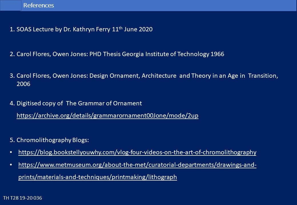Open the archive.org Grammar of Ornament link
This screenshot has height=205, width=297.
(x=107, y=115)
